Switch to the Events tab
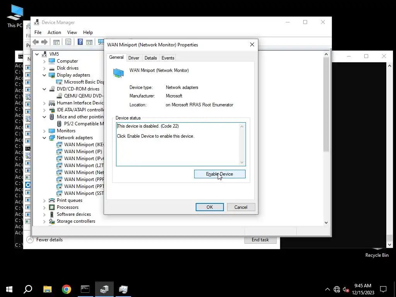The height and width of the screenshot is (297, 396). click(x=168, y=58)
